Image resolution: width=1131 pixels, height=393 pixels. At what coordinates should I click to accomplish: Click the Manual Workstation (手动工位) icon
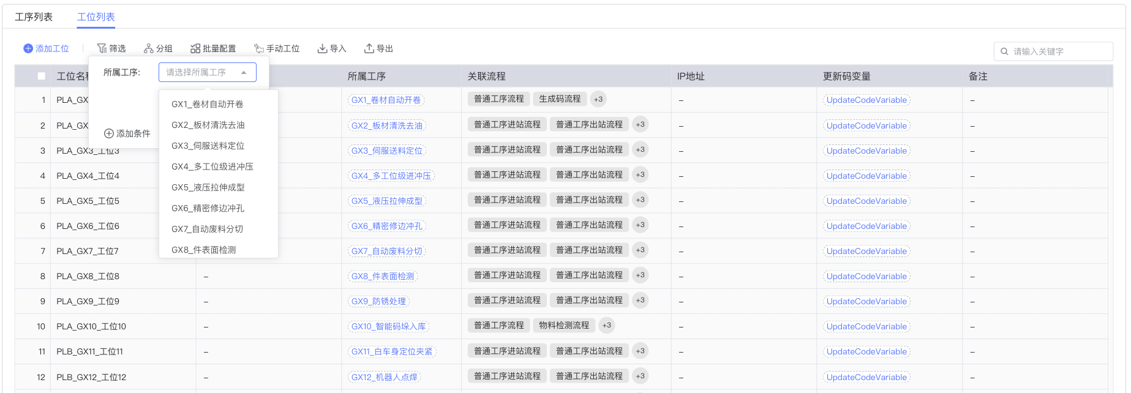259,48
